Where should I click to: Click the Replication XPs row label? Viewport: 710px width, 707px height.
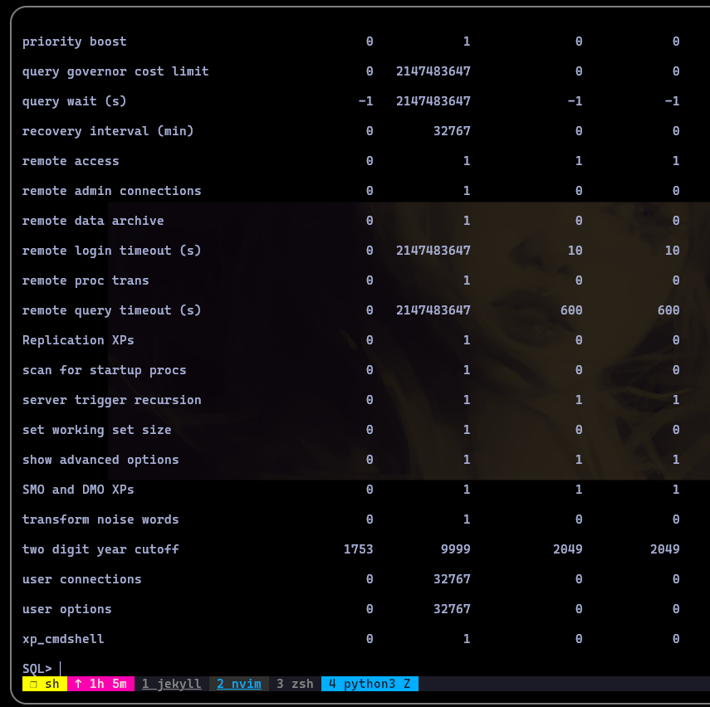(78, 340)
